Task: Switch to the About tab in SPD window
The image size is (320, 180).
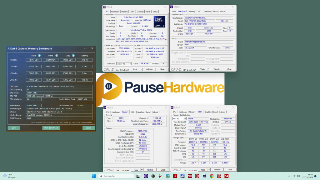Action: (x=223, y=112)
